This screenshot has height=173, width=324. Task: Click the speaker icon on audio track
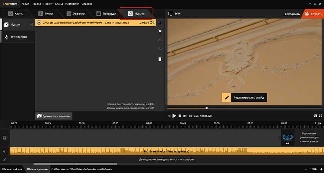pos(5,151)
